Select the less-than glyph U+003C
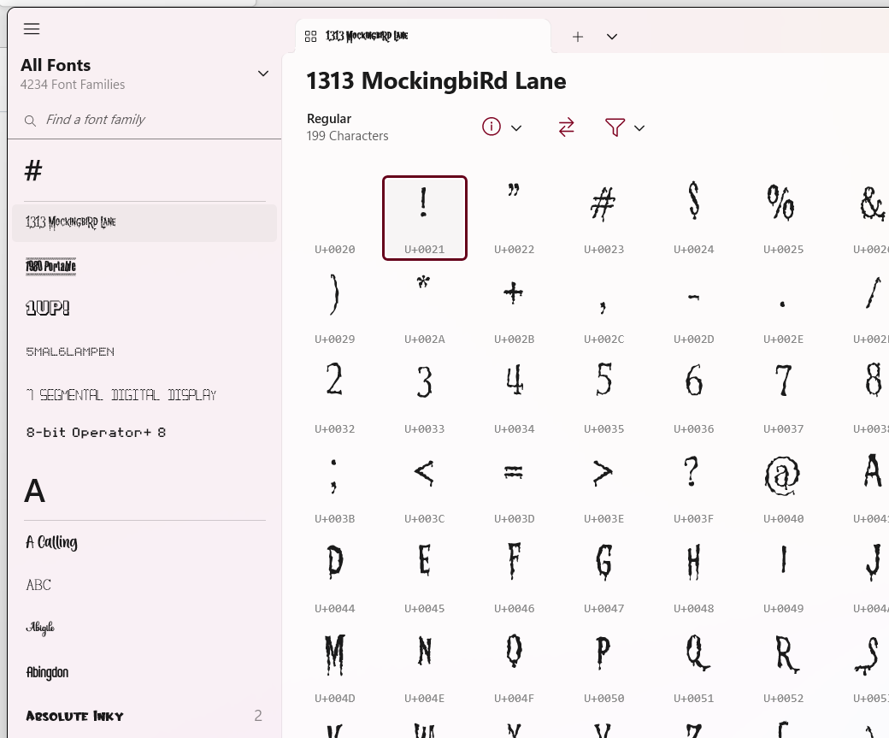The height and width of the screenshot is (738, 889). pos(425,487)
